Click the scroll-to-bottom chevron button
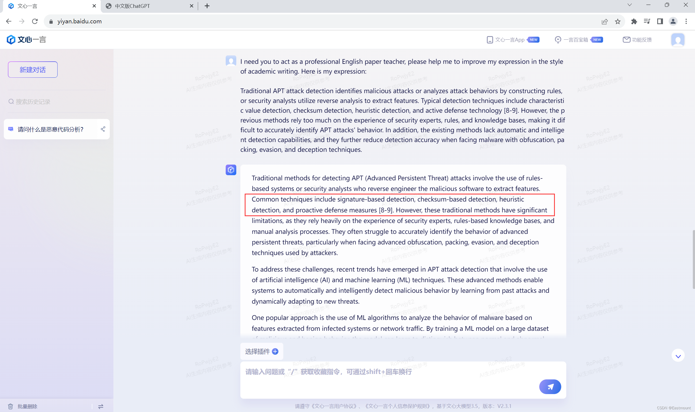Screen dimensions: 695x412 [678, 356]
